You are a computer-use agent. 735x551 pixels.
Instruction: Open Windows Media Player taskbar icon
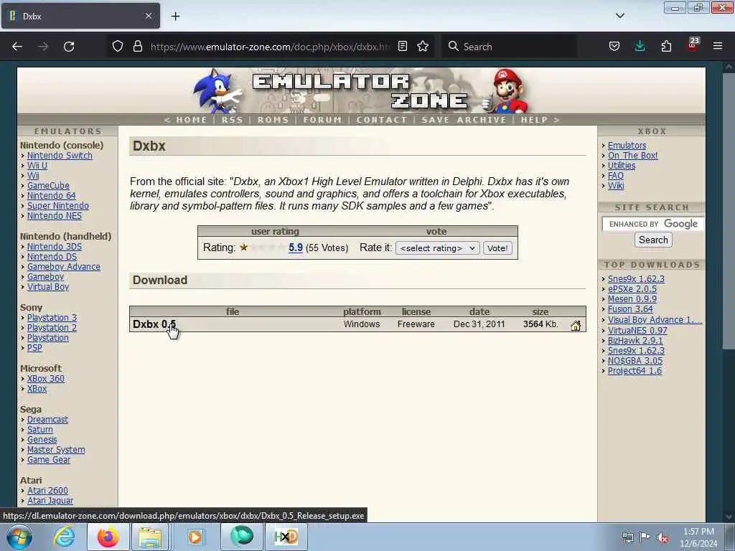coord(195,537)
